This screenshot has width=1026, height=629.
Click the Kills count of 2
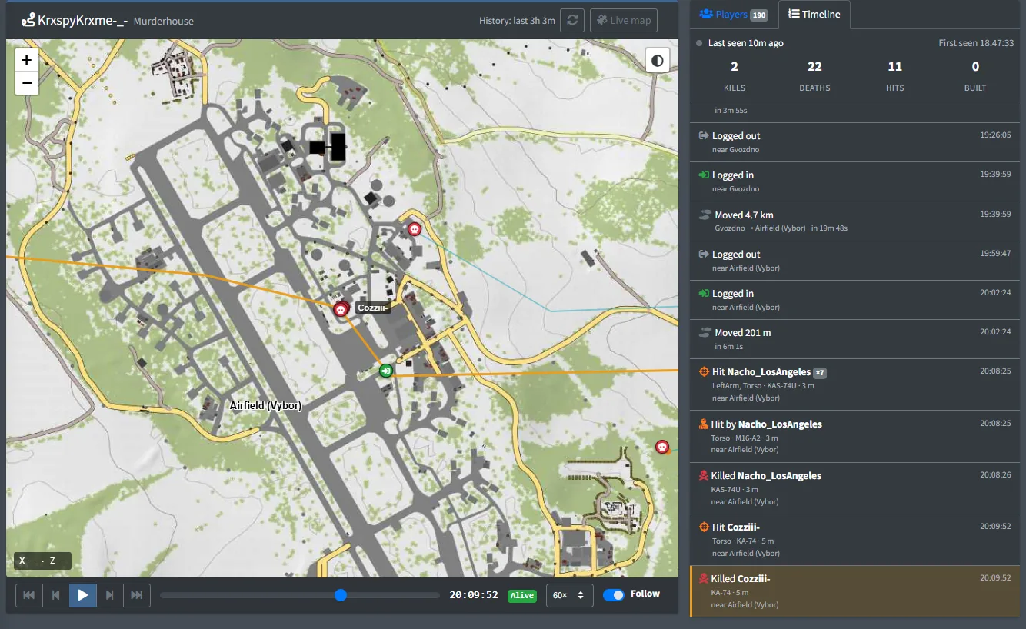(735, 67)
